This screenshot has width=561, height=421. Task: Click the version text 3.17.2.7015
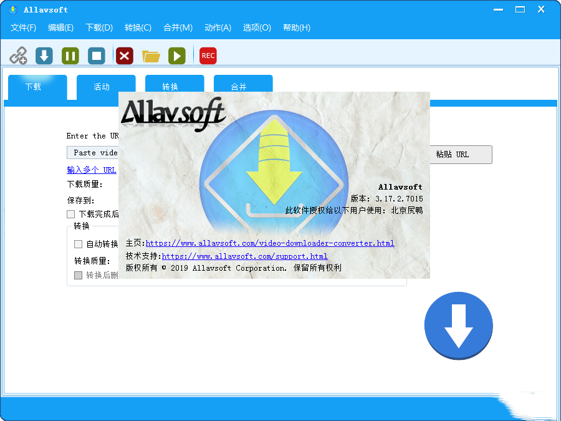click(x=399, y=199)
